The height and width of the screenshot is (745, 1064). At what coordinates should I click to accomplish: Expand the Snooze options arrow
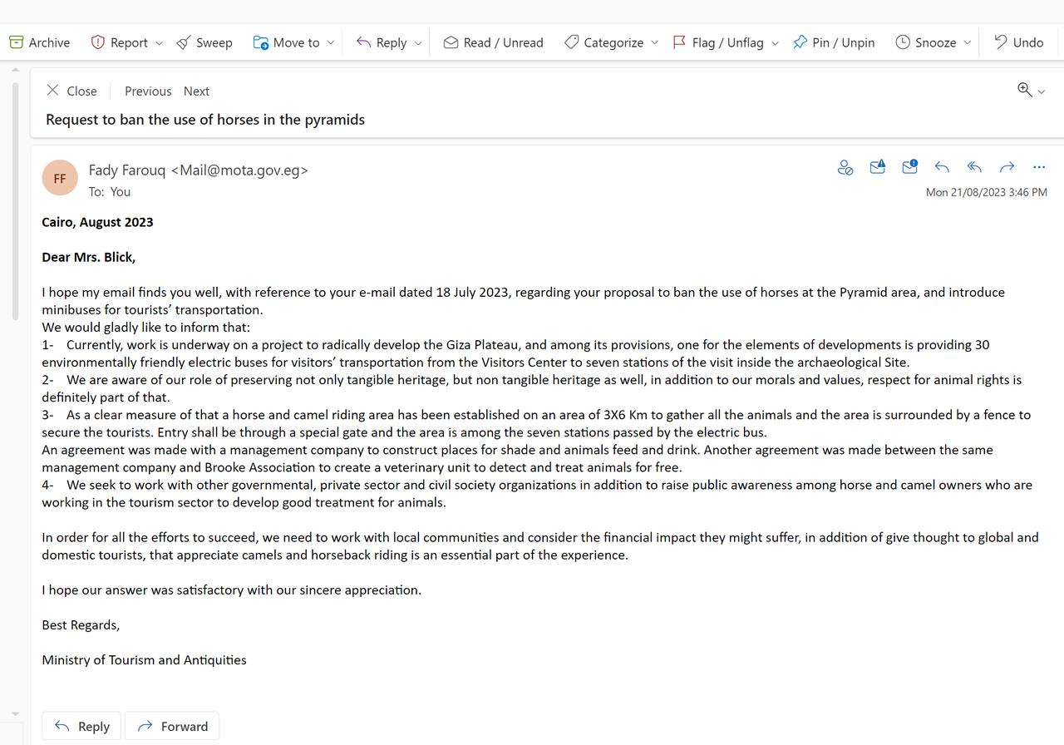[x=968, y=42]
